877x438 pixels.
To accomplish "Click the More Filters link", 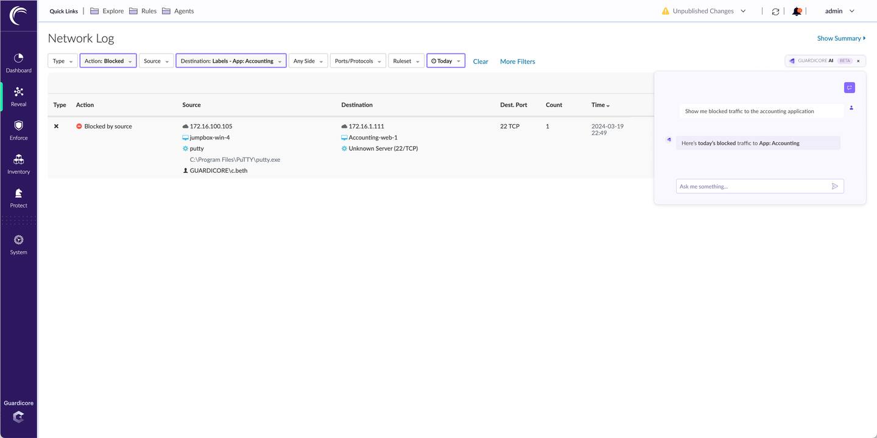I will click(517, 61).
